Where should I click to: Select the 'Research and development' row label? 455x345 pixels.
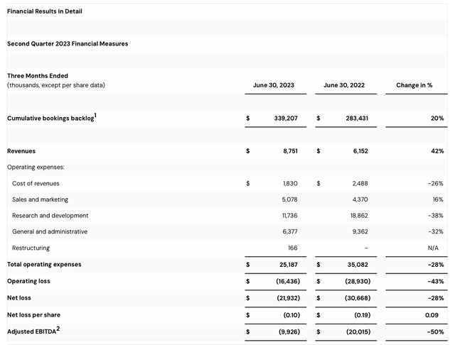[x=50, y=216]
